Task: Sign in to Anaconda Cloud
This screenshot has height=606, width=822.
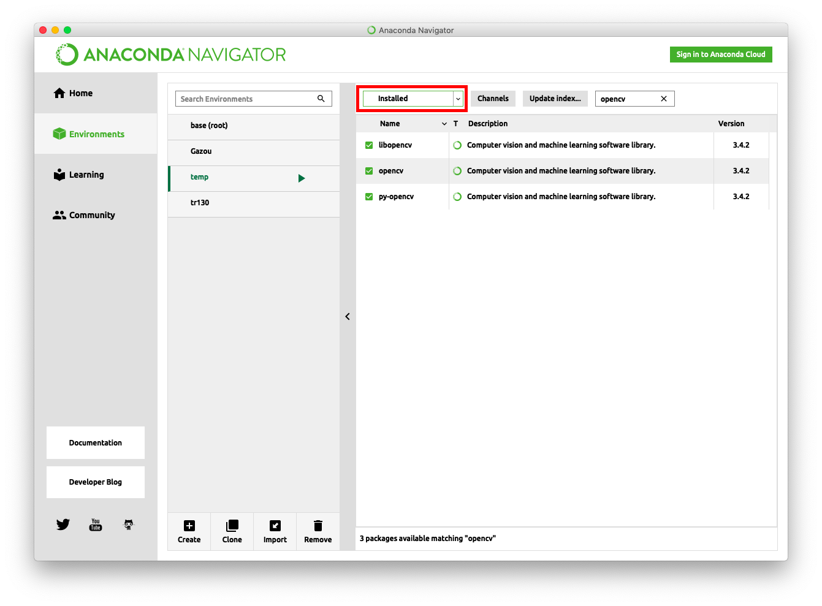Action: pyautogui.click(x=721, y=55)
